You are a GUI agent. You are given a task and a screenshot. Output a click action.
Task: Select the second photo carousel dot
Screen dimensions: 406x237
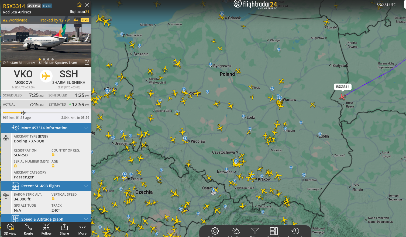44,59
